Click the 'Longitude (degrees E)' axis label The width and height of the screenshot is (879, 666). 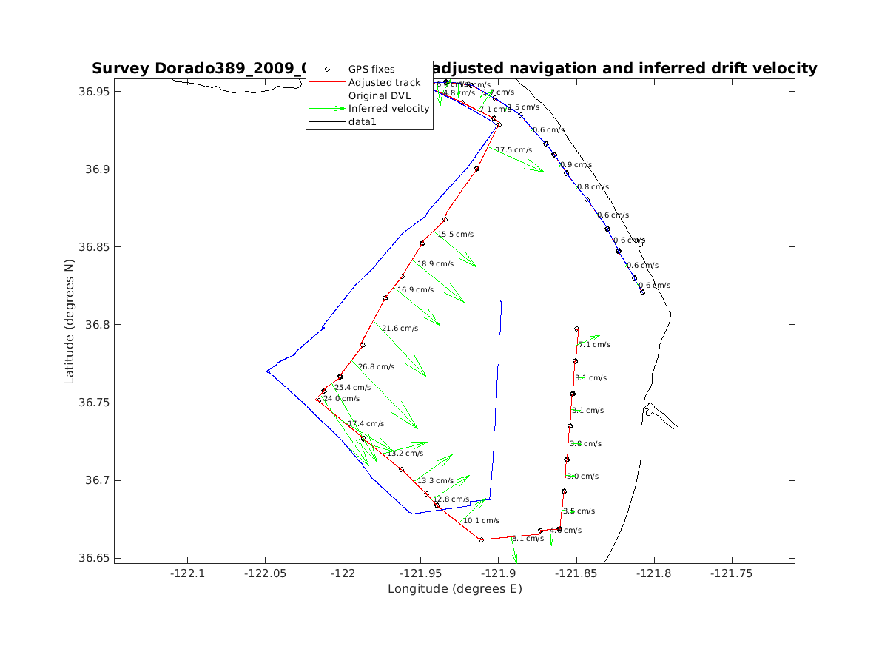coord(454,589)
